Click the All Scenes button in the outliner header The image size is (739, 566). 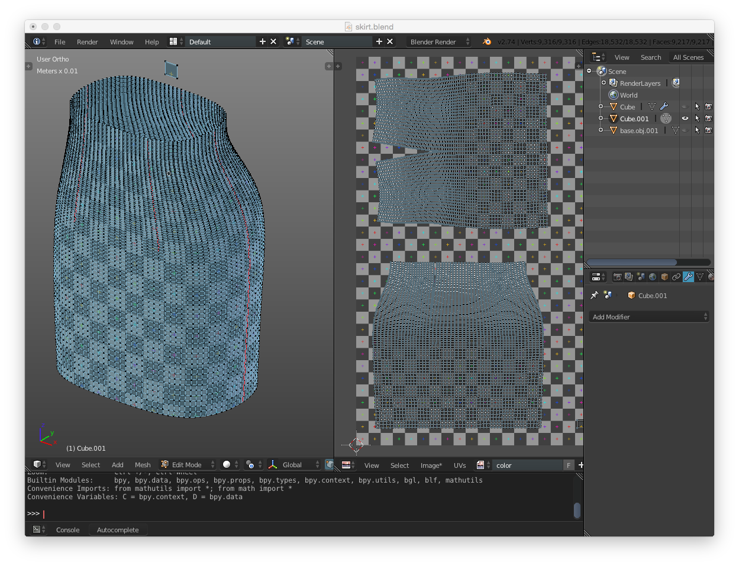pyautogui.click(x=688, y=57)
